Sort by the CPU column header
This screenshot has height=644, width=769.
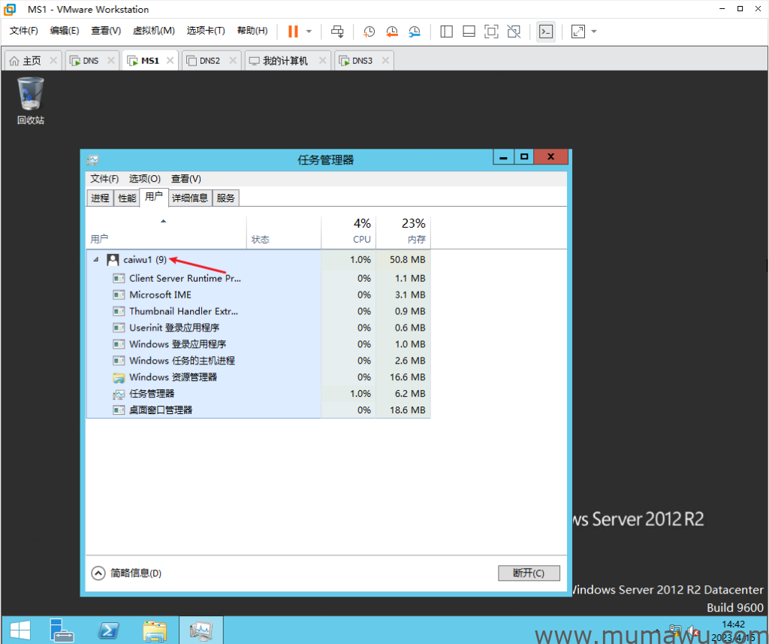pyautogui.click(x=348, y=233)
